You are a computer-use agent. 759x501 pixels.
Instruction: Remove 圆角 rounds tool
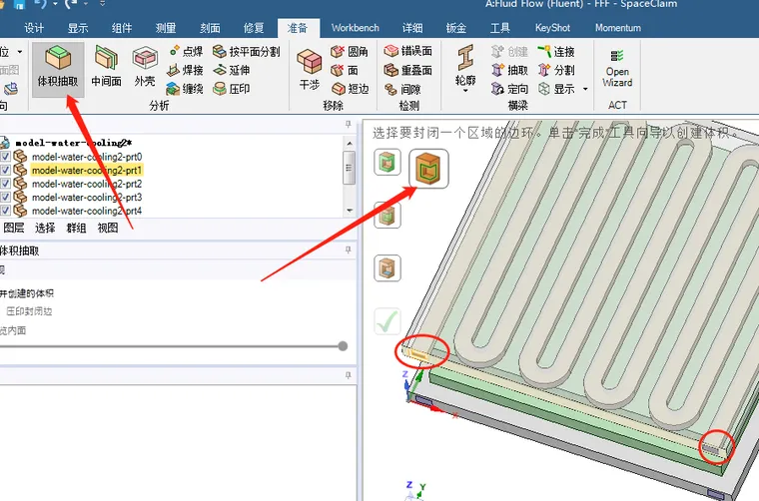[350, 51]
